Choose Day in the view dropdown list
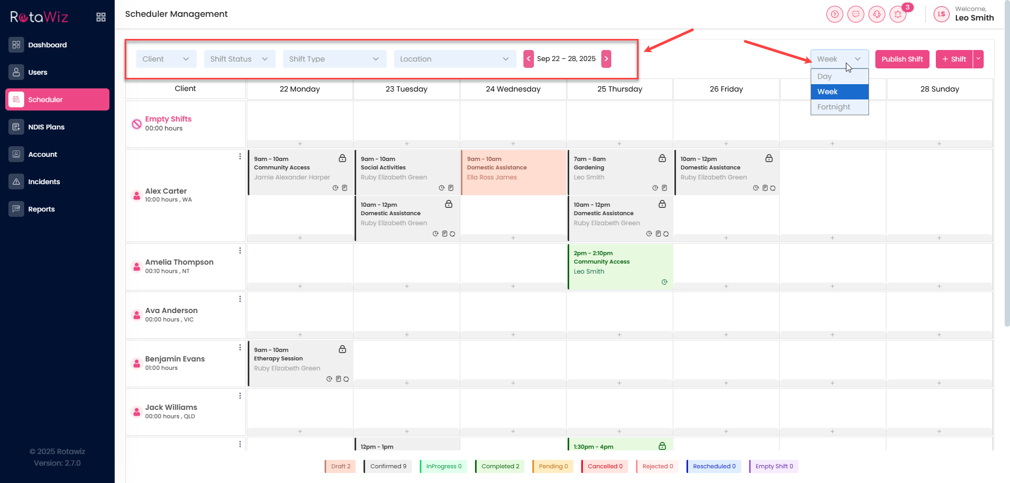Viewport: 1010px width, 483px height. (825, 76)
